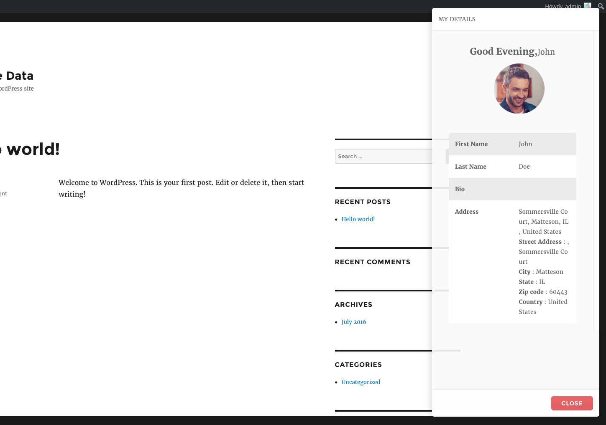The width and height of the screenshot is (606, 425).
Task: Open the Uncategorized category link
Action: [361, 382]
